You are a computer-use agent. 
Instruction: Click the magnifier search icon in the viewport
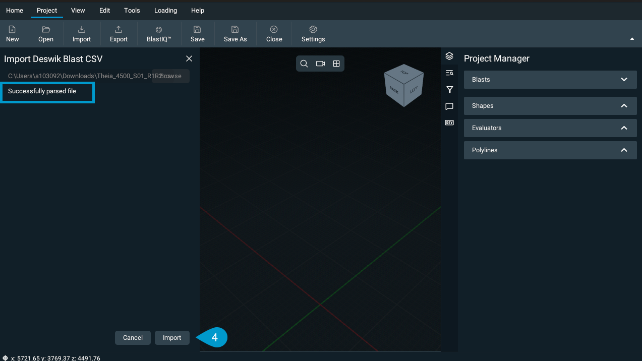(x=304, y=64)
